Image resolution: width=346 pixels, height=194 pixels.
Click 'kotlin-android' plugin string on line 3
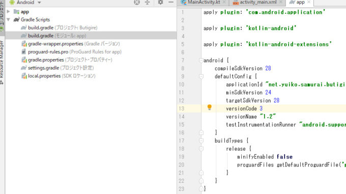271,28
